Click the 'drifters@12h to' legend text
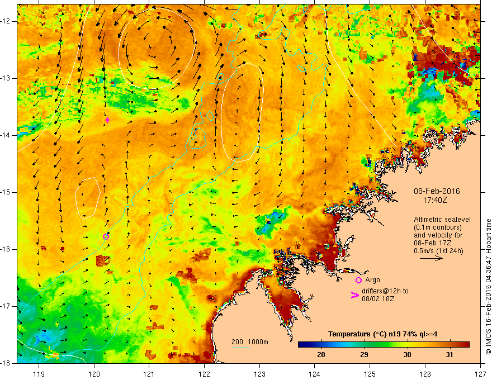This screenshot has height=380, width=492. (385, 291)
